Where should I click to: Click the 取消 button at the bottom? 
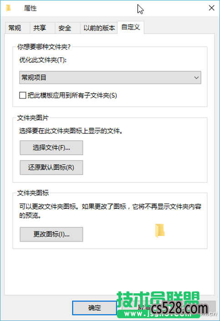(x=144, y=308)
